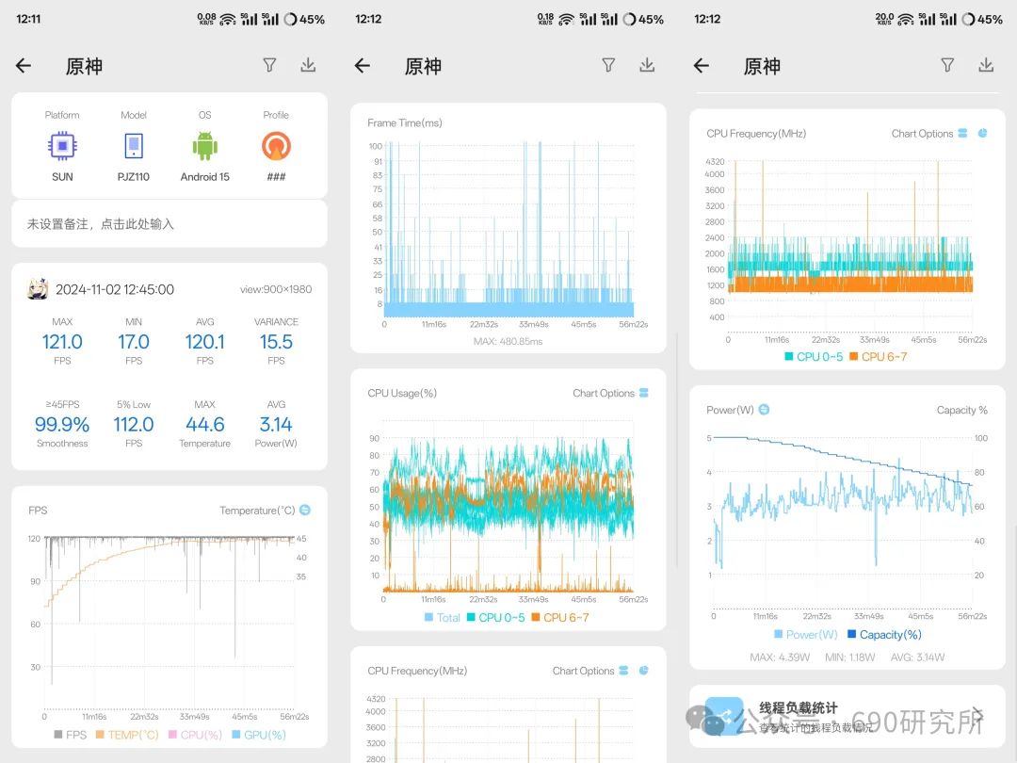
Task: Tap the Model PJZ110 phone icon
Action: (x=134, y=146)
